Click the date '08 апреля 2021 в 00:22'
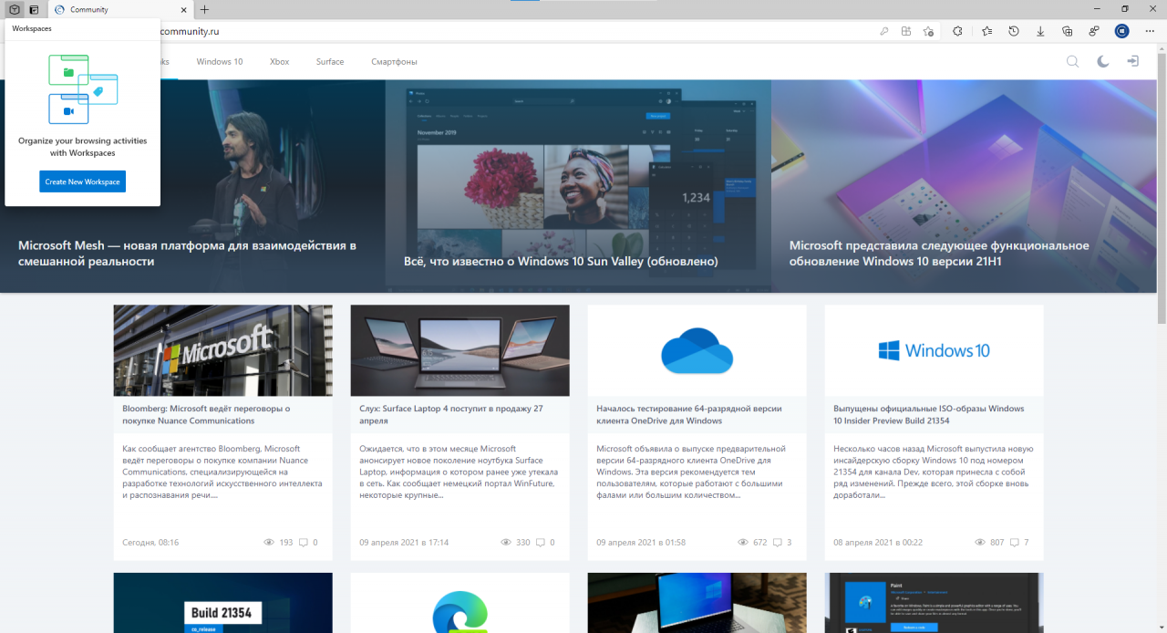This screenshot has width=1167, height=633. 878,543
